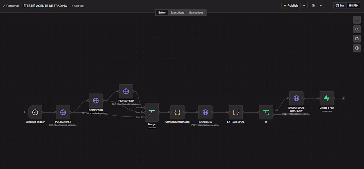The width and height of the screenshot is (364, 169).
Task: Add a node after Create a row
Action: 343,98
